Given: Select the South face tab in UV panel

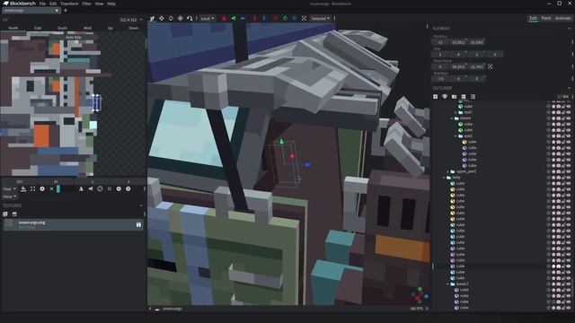Looking at the screenshot, I should point(62,28).
